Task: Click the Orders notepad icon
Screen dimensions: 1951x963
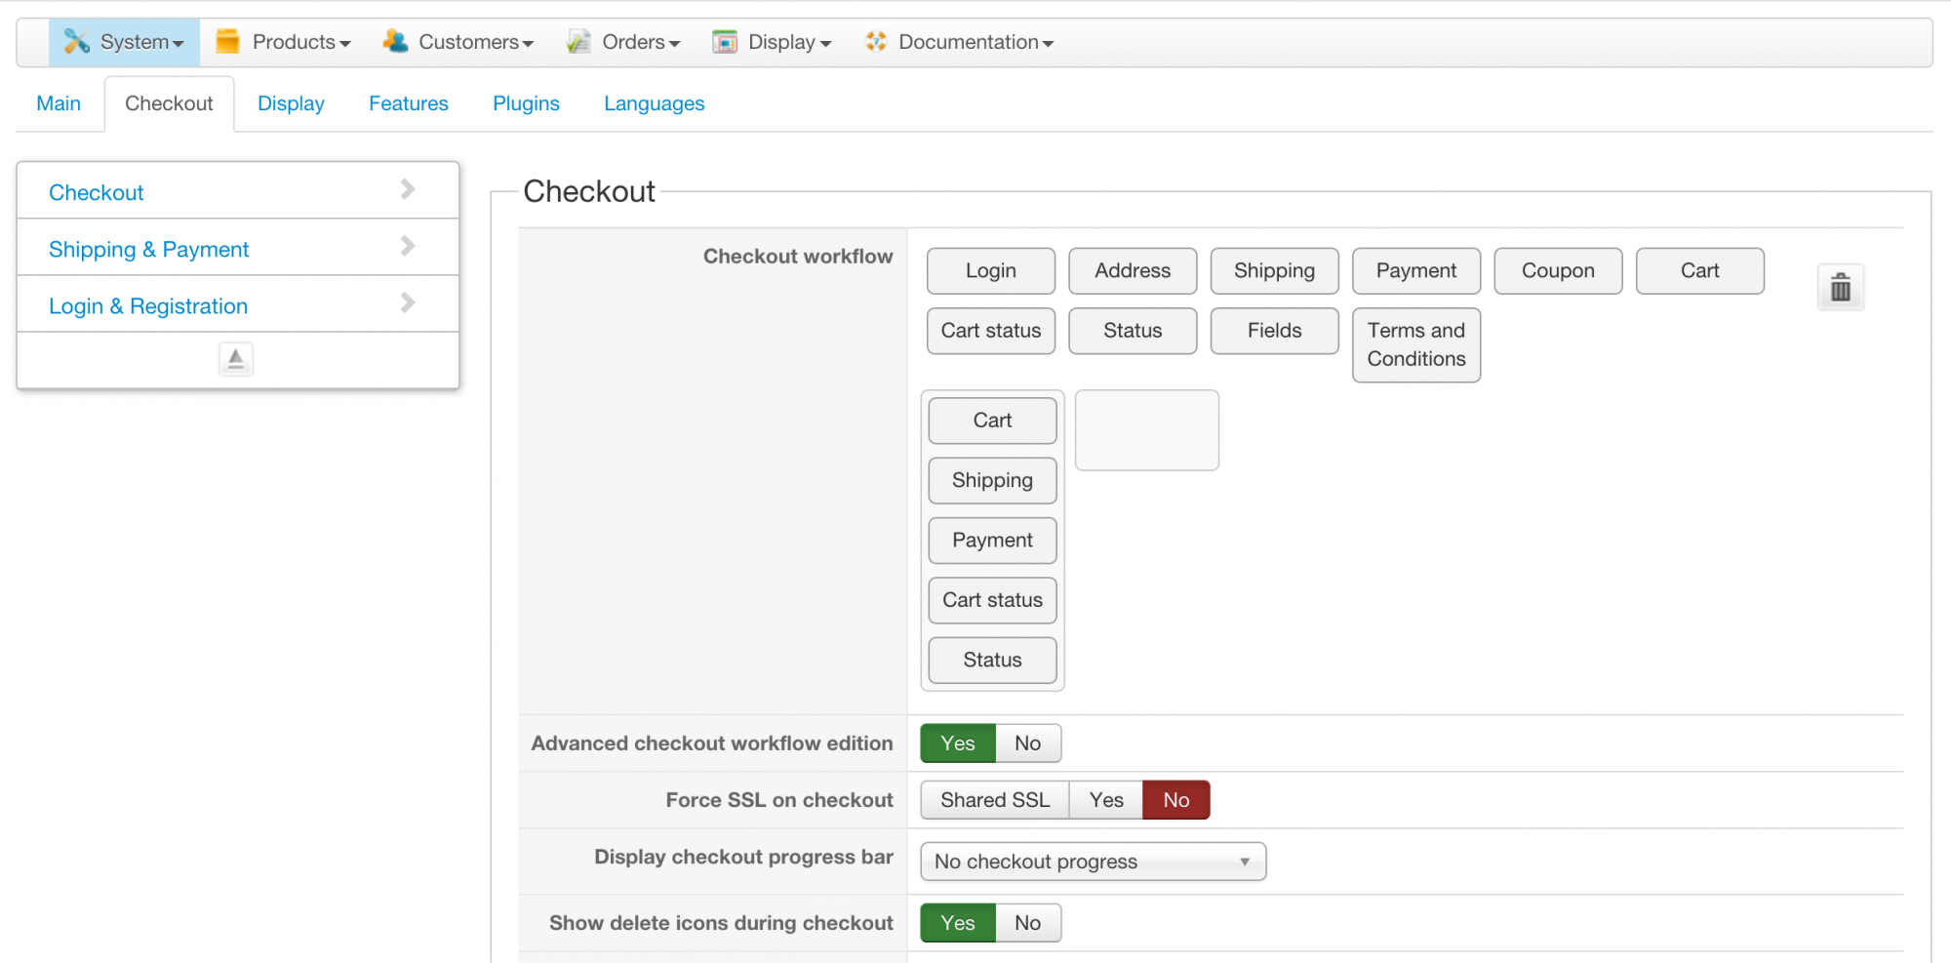Action: pos(578,42)
